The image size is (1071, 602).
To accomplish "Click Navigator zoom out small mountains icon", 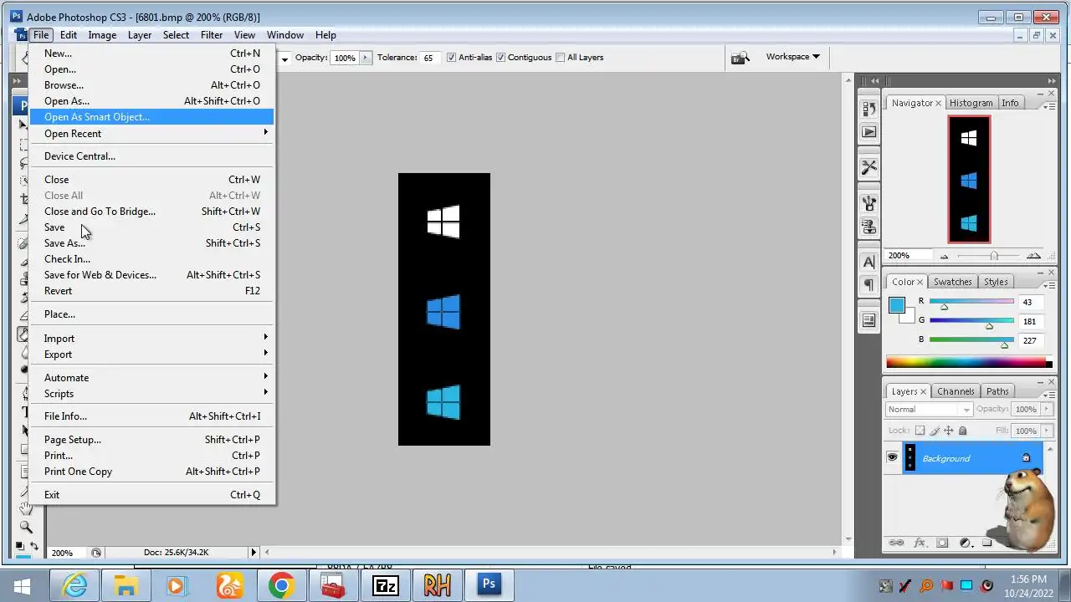I will [945, 256].
